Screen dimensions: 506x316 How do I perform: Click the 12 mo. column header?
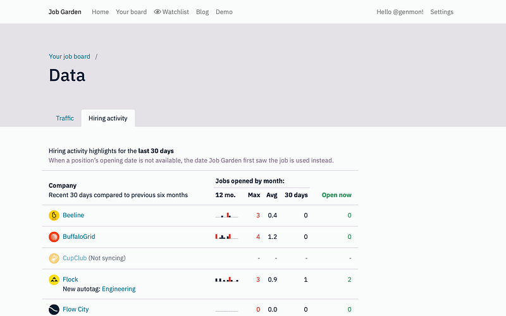pyautogui.click(x=225, y=195)
